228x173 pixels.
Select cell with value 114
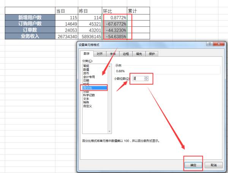(90, 18)
